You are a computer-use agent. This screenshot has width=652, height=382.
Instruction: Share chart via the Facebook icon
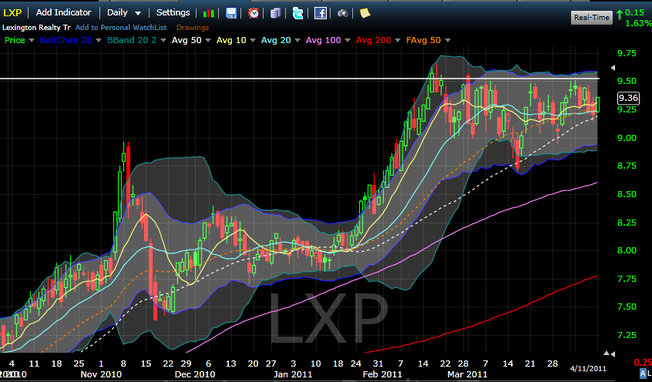coord(320,13)
